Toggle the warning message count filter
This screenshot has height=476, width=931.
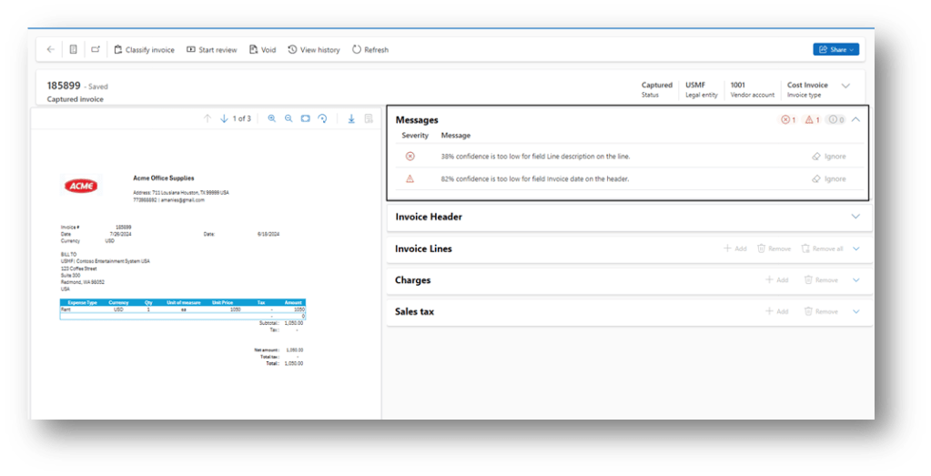(x=812, y=120)
